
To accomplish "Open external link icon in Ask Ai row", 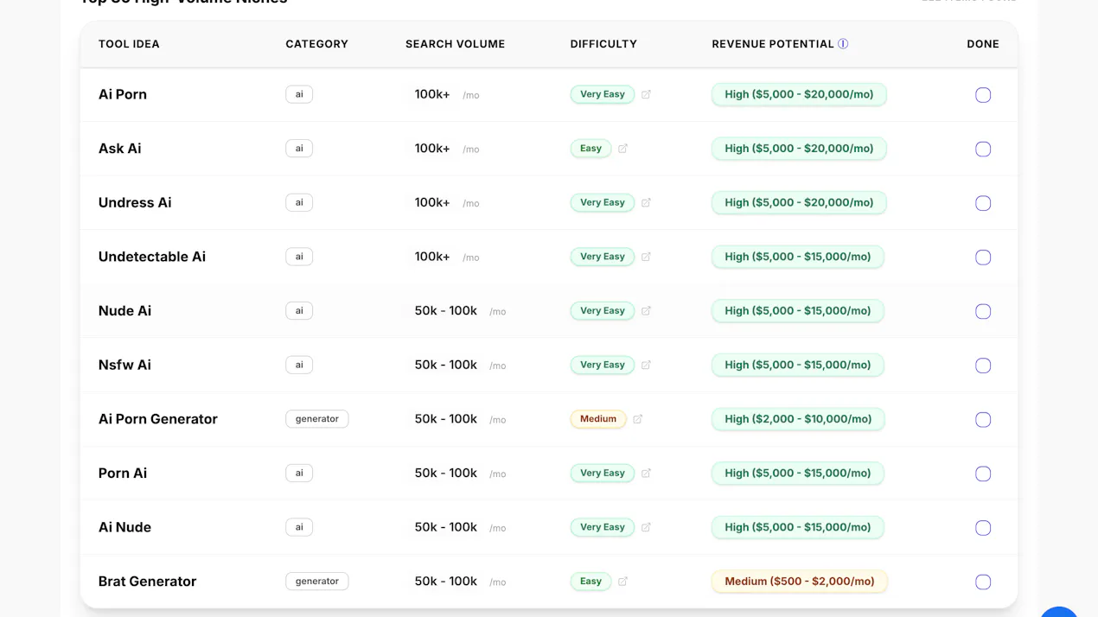I will pos(622,149).
